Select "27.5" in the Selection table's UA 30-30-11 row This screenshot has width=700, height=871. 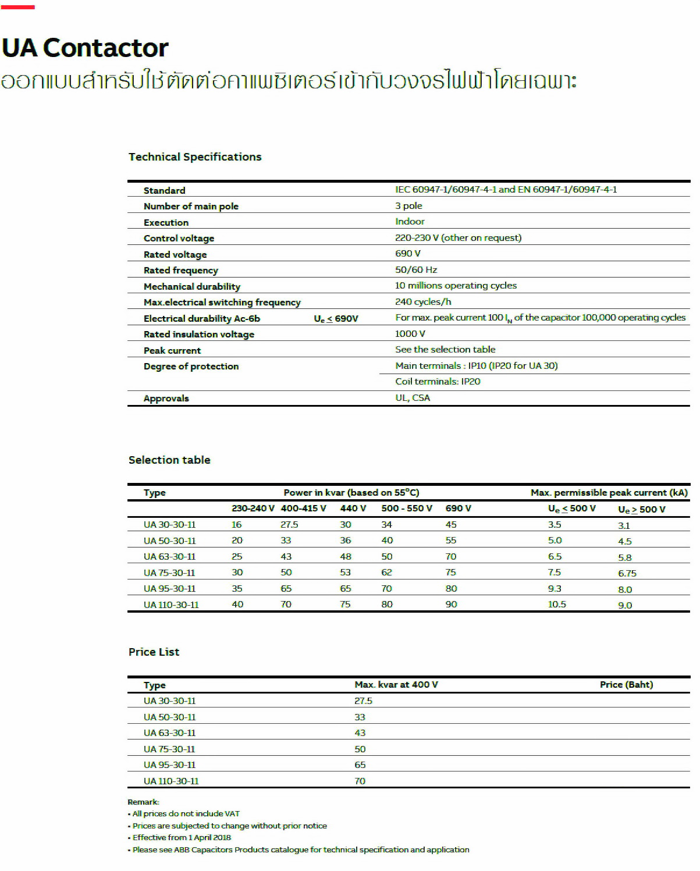tap(289, 524)
